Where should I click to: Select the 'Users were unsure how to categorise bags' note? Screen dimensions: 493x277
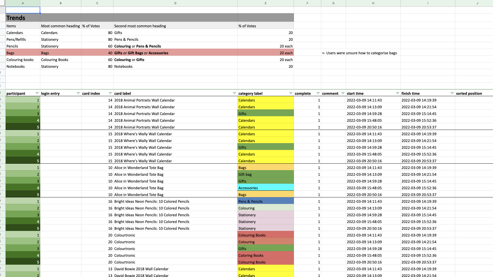tap(360, 53)
